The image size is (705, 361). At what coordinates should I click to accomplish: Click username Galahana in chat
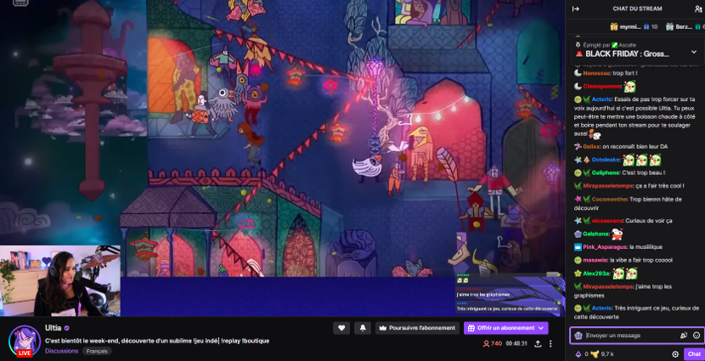coord(595,234)
